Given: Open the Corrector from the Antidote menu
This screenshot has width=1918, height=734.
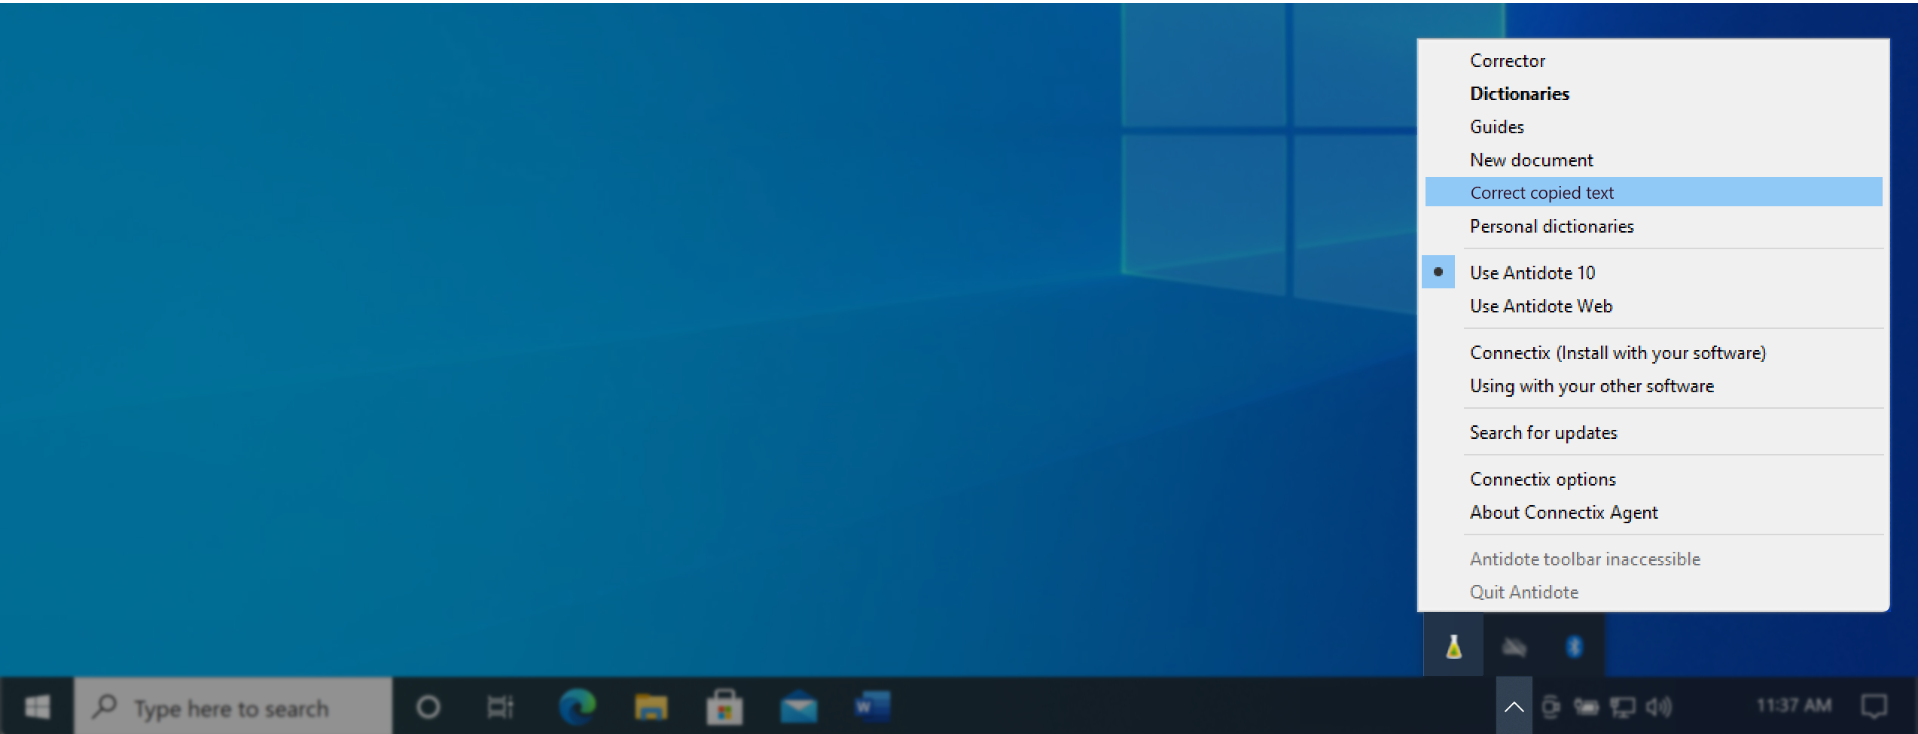Looking at the screenshot, I should coord(1507,60).
